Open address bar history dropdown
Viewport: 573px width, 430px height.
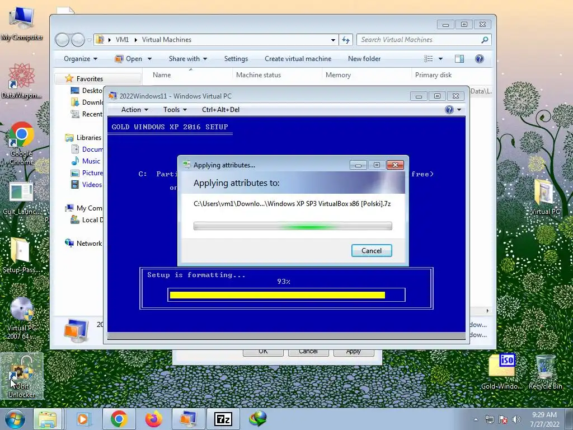coord(333,40)
